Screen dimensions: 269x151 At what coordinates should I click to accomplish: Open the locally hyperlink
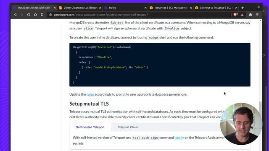[179, 138]
